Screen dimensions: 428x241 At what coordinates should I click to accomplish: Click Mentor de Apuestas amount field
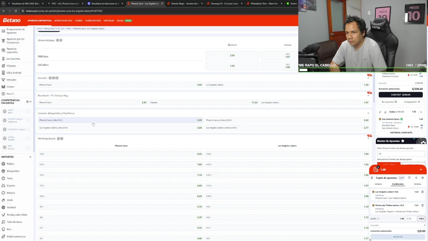pos(401,154)
